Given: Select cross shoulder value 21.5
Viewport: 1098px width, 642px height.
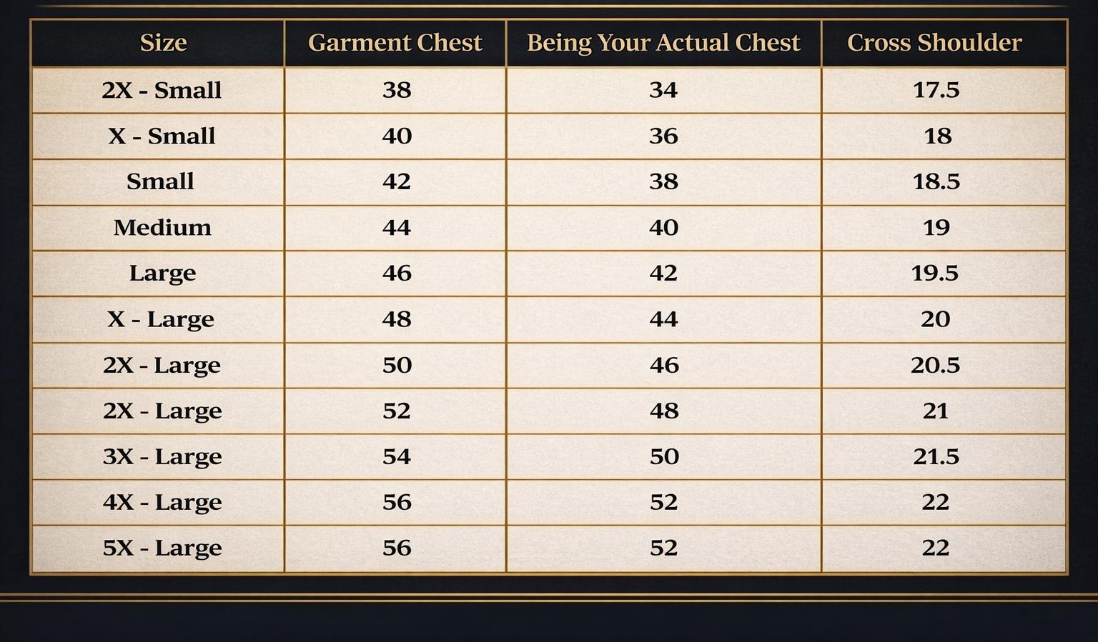Looking at the screenshot, I should (936, 456).
